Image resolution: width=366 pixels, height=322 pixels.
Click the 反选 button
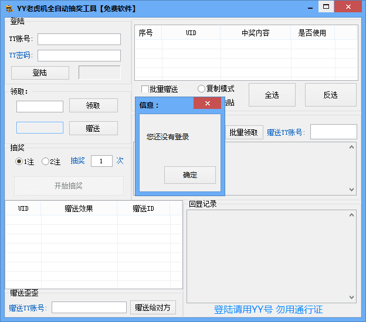click(331, 95)
